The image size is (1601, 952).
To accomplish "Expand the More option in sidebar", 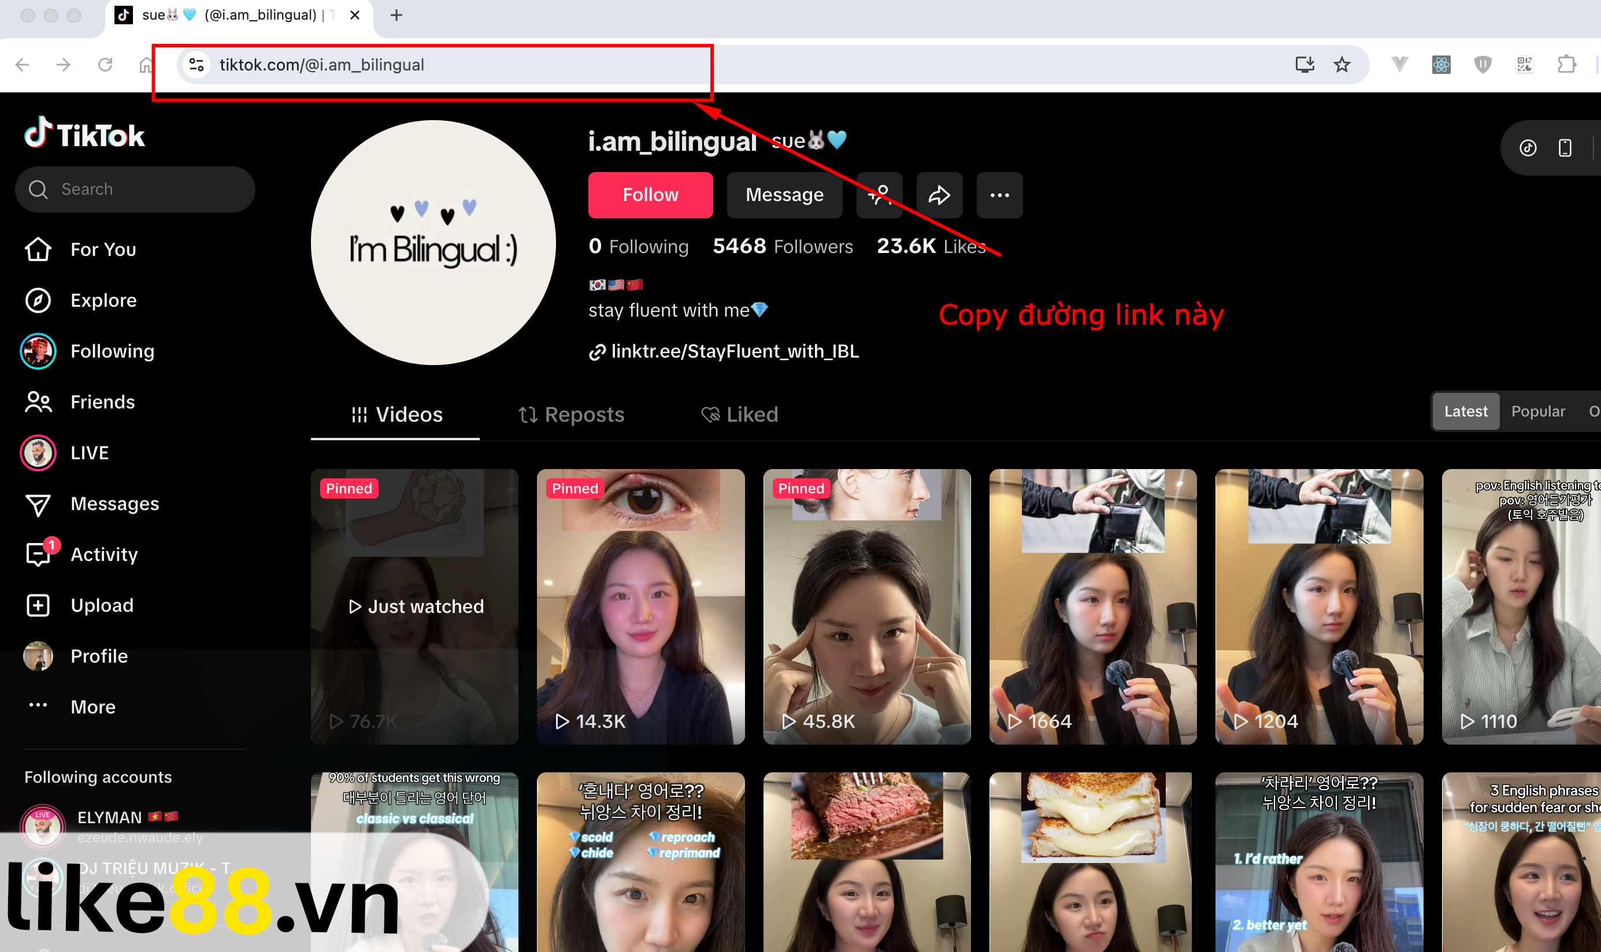I will [92, 706].
